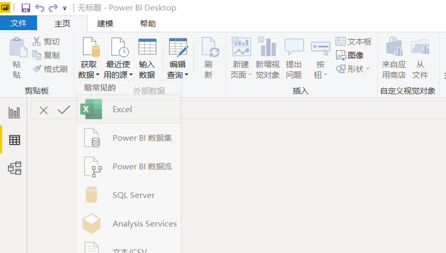Screen dimensions: 446x253
Task: Select SQL Server data source
Action: pyautogui.click(x=129, y=195)
